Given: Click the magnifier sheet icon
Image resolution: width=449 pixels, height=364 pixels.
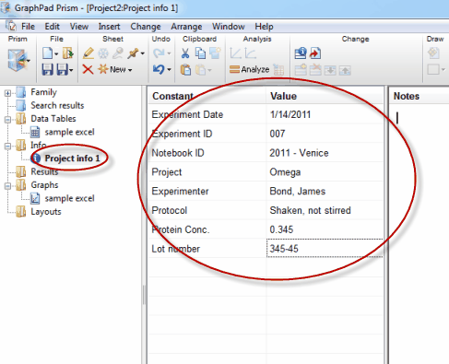Looking at the screenshot, I should coord(118,53).
